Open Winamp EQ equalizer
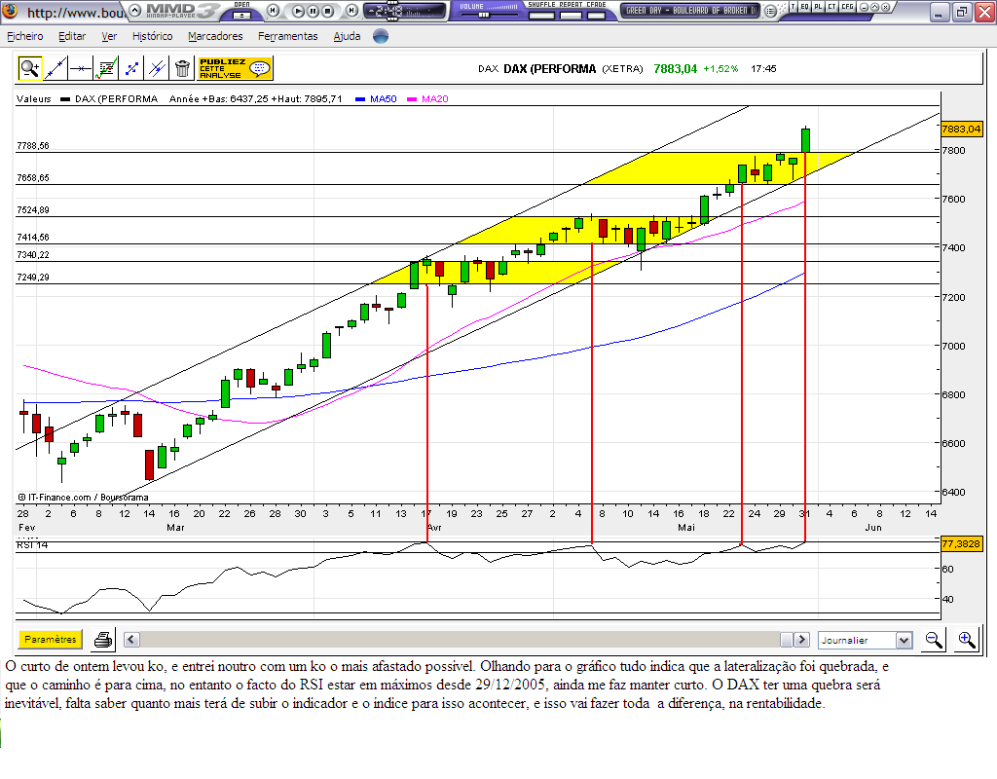This screenshot has height=779, width=997. 805,7
